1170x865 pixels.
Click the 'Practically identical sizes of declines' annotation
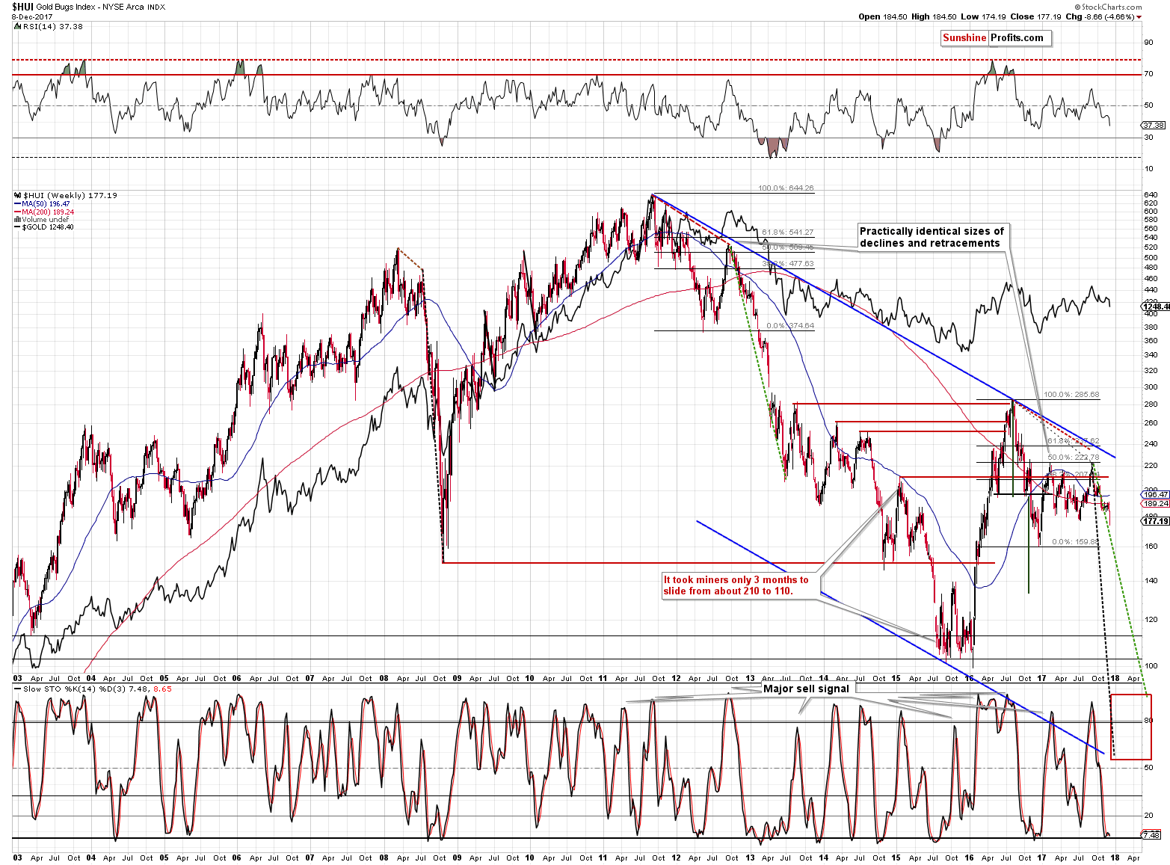tap(932, 237)
